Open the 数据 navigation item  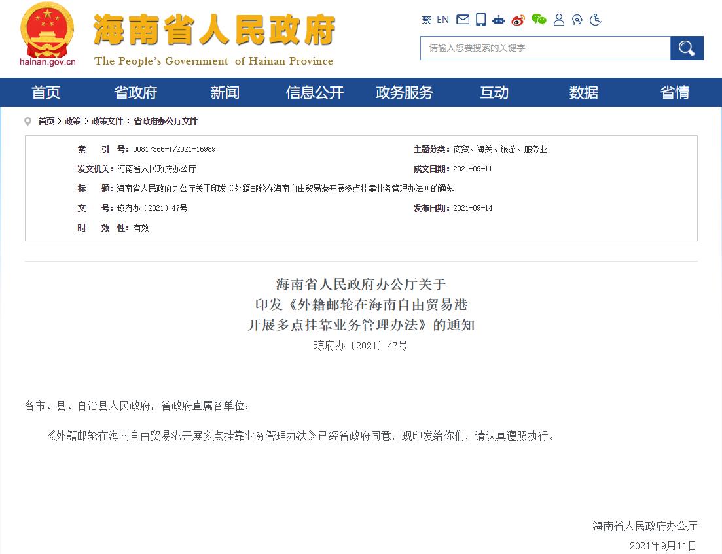[x=584, y=93]
